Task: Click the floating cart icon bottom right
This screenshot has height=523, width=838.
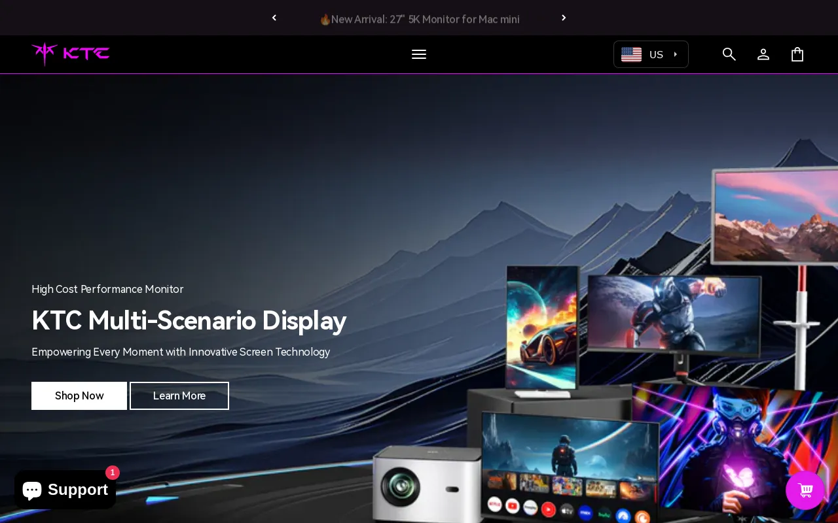Action: point(805,490)
